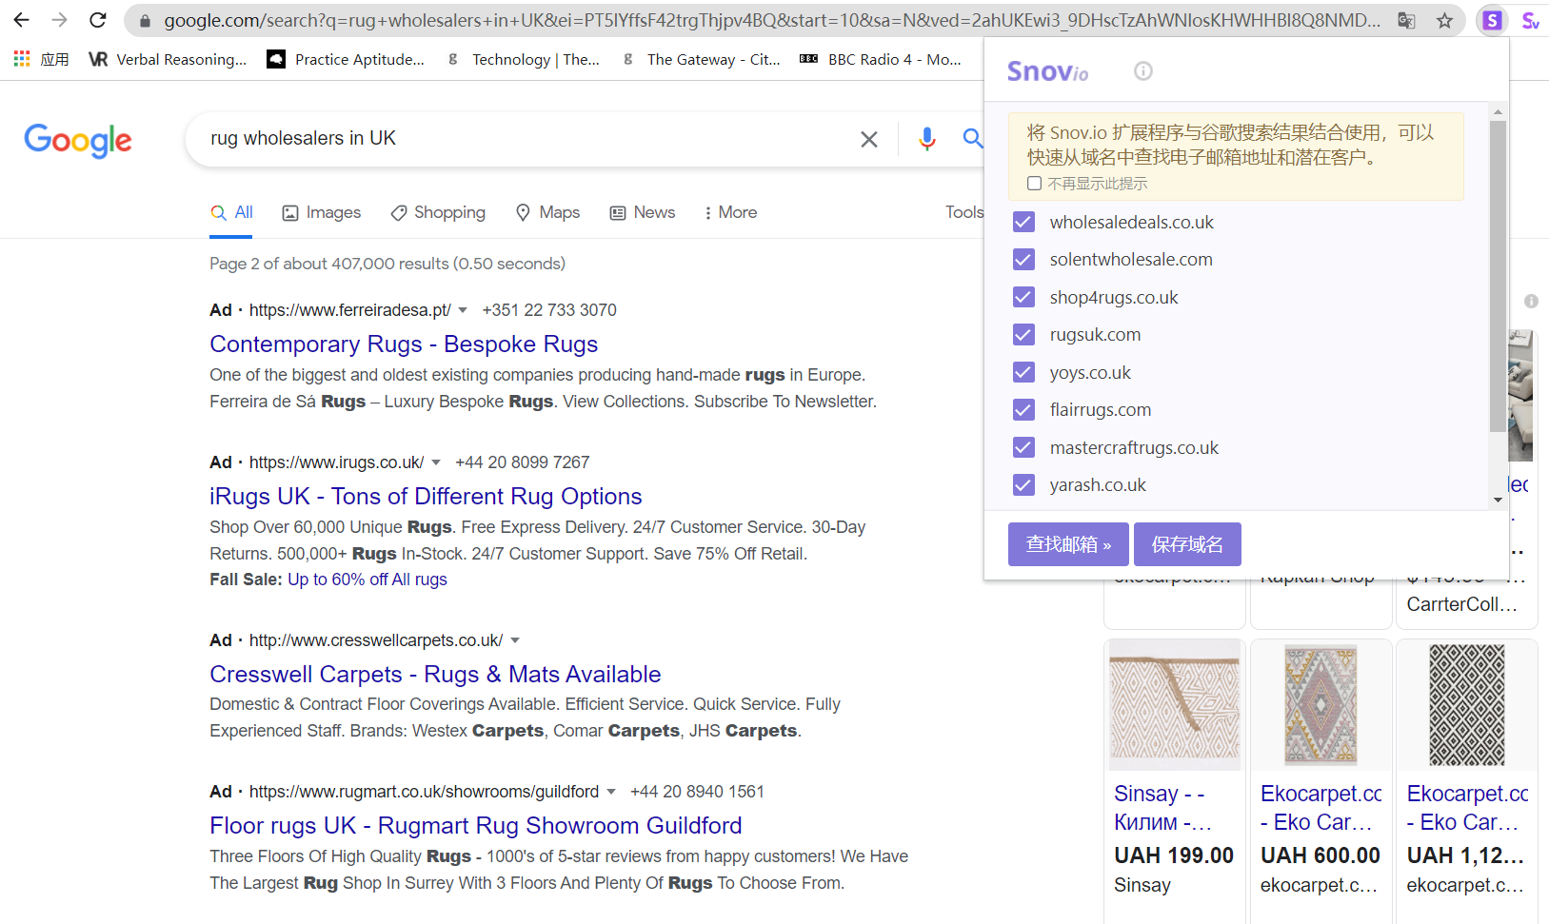
Task: Switch to Images results tab
Action: [x=322, y=212]
